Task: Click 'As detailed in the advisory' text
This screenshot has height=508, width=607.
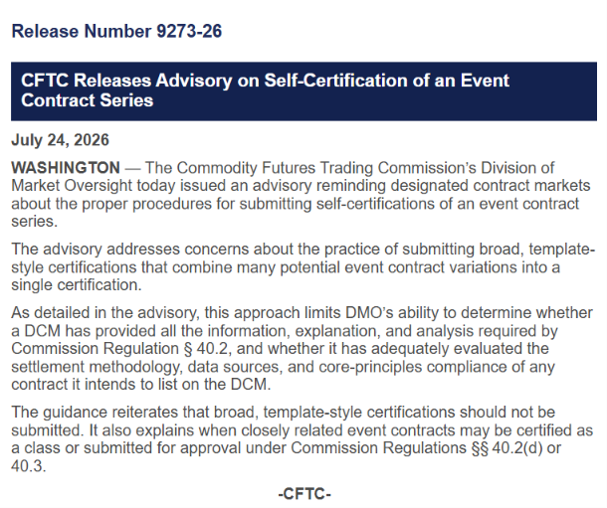Action: click(105, 313)
